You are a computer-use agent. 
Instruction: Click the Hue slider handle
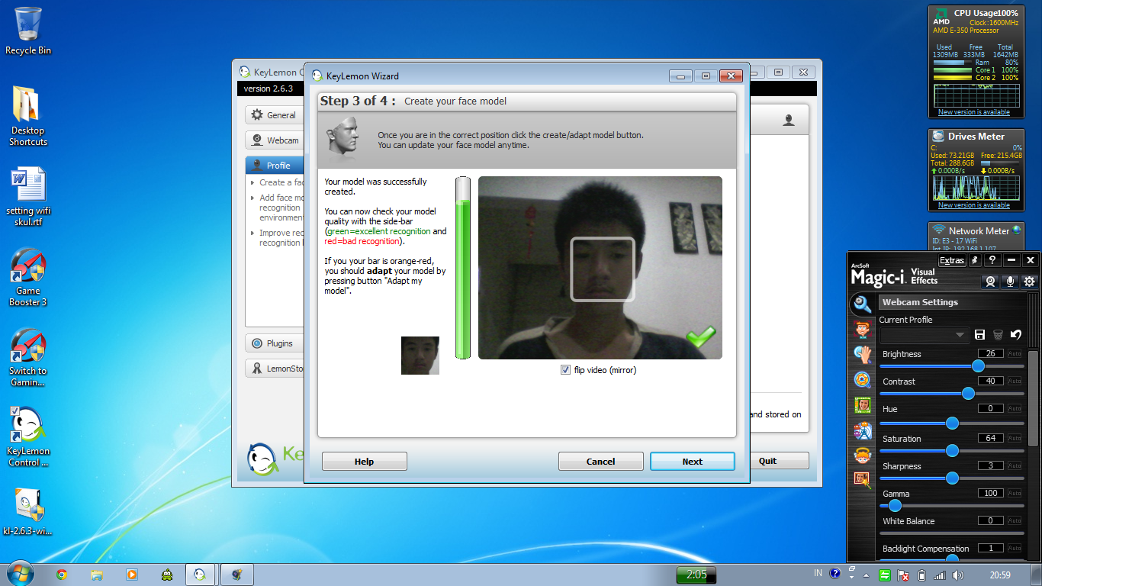tap(952, 423)
